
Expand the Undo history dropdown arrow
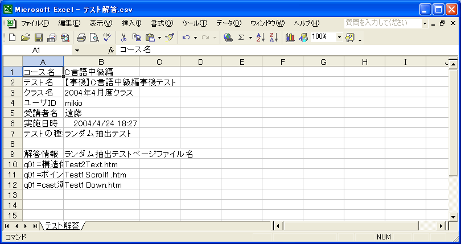coord(195,38)
